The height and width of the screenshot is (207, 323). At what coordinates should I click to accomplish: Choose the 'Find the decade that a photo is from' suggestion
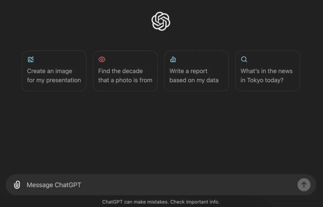pos(125,71)
